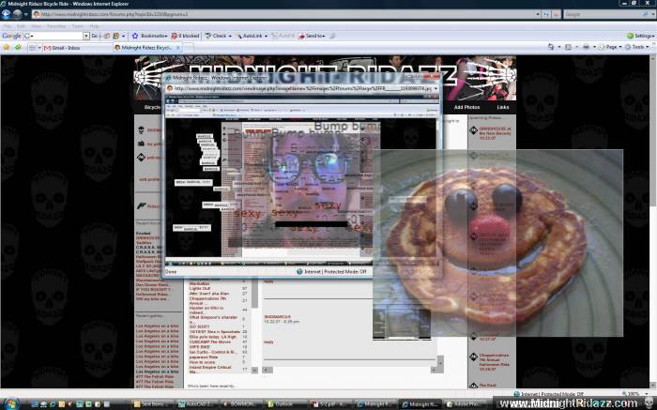Go forward with the browser Forward arrow
This screenshot has width=657, height=410.
coord(17,14)
